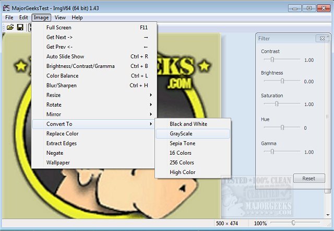Image resolution: width=334 pixels, height=231 pixels.
Task: Choose Get Prev from Image menu
Action: point(94,47)
